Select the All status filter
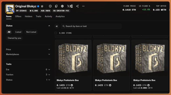This screenshot has width=171, height=95. 9,32
